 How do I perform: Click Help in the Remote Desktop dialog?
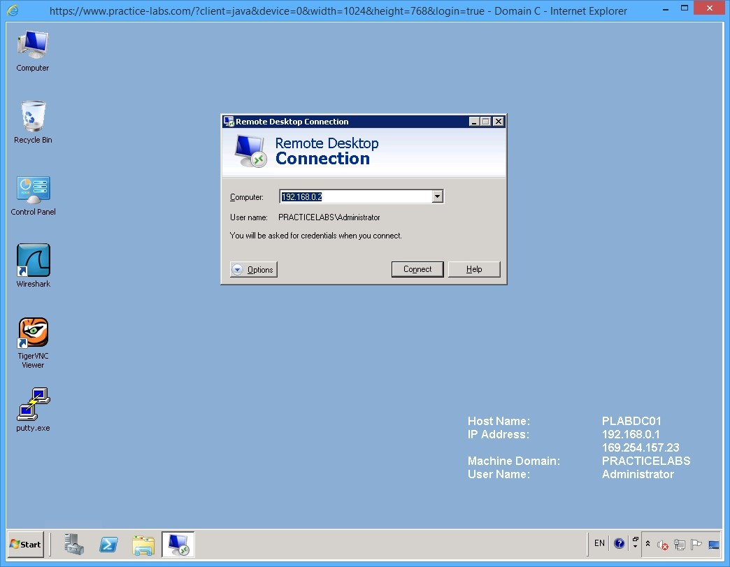[x=474, y=269]
